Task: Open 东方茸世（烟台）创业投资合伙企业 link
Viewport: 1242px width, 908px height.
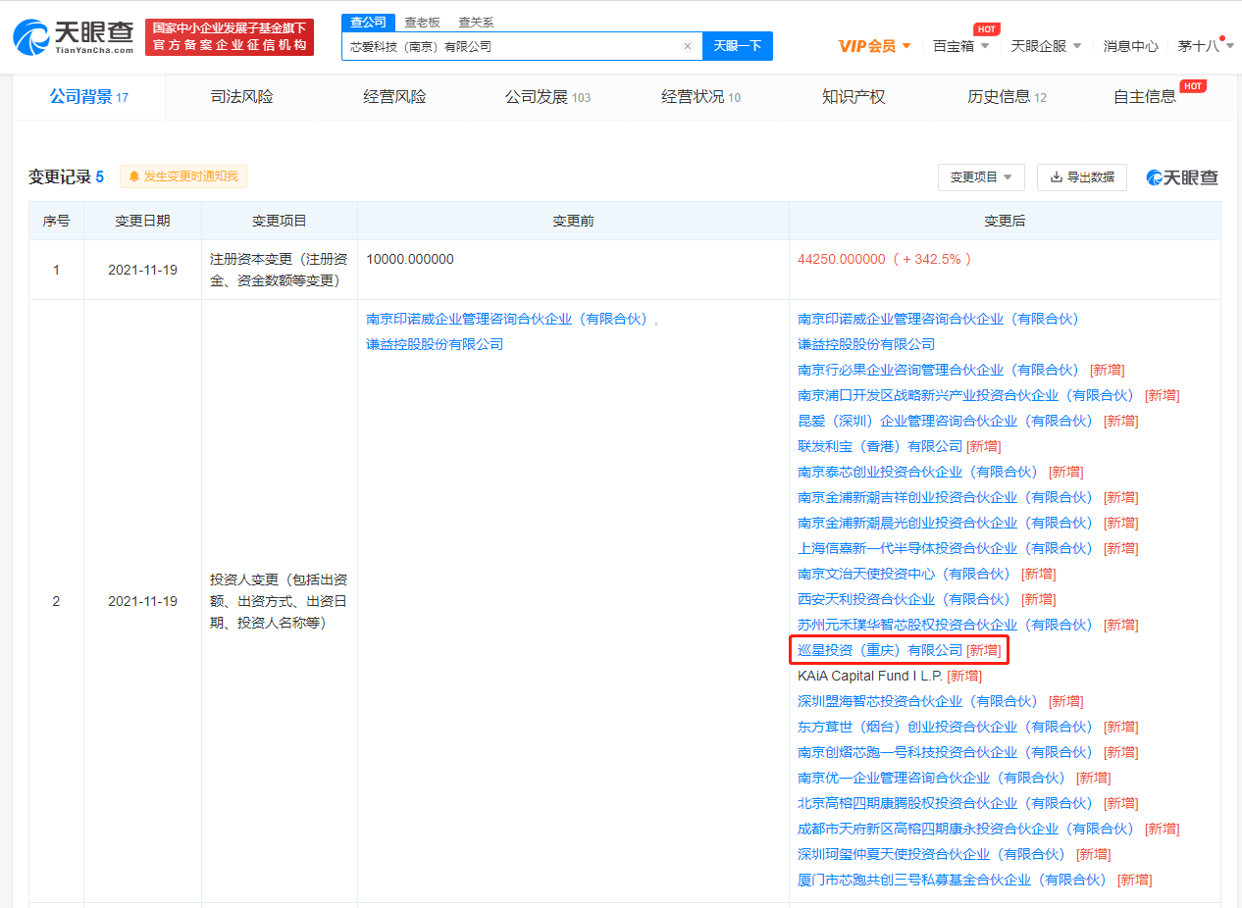Action: (x=947, y=727)
